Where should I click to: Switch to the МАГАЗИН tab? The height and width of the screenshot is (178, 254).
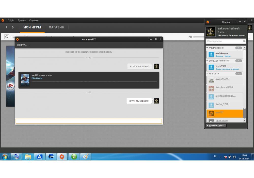click(x=56, y=27)
